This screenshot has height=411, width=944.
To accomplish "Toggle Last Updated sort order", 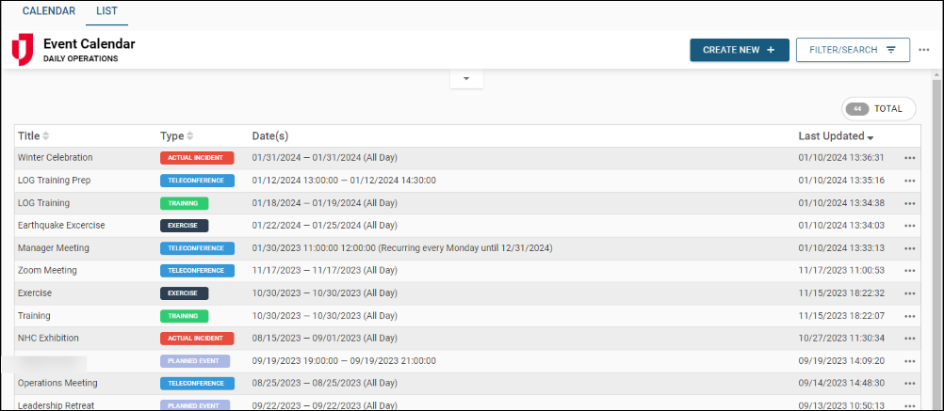I will coord(835,136).
